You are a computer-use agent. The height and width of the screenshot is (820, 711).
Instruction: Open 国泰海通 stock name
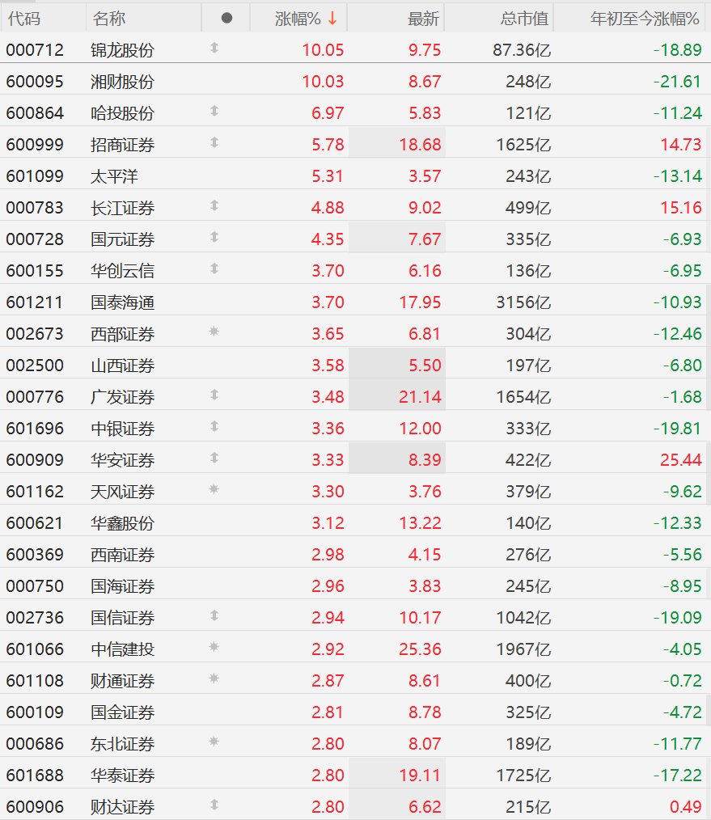(x=122, y=302)
